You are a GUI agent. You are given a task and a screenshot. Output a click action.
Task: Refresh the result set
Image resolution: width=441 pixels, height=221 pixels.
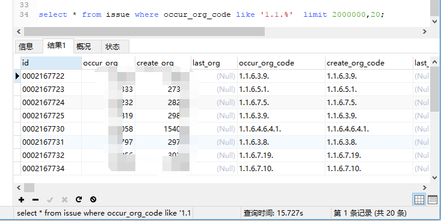coord(79,199)
